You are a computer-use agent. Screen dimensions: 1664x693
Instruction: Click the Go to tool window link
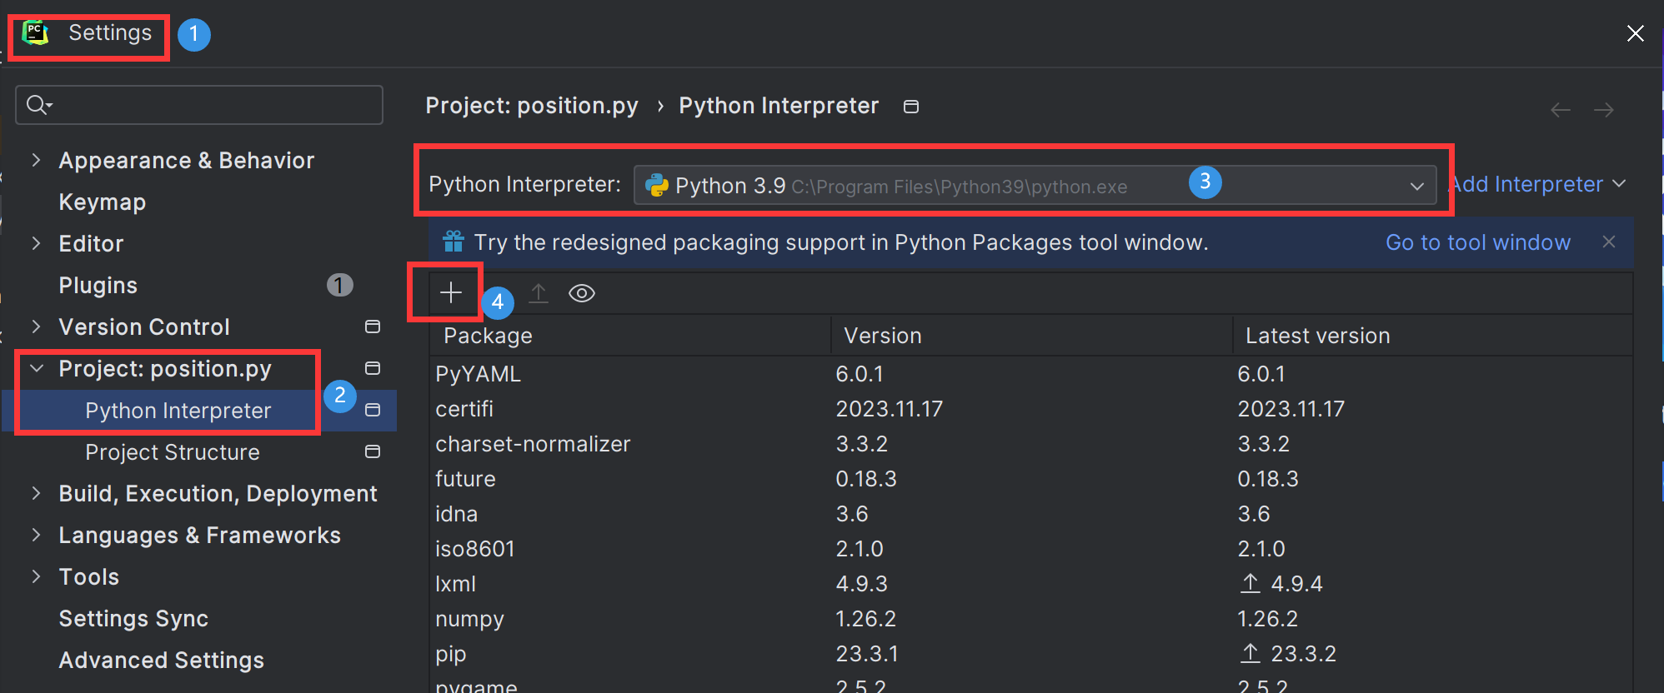pyautogui.click(x=1478, y=242)
